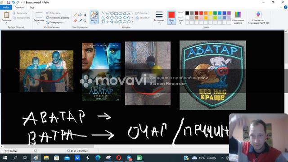Pick the green color swatch

(x=215, y=13)
